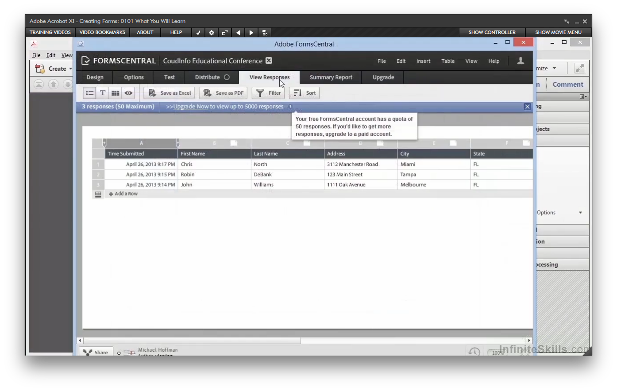This screenshot has width=617, height=391.
Task: Switch to the table grid view icon
Action: [x=116, y=93]
